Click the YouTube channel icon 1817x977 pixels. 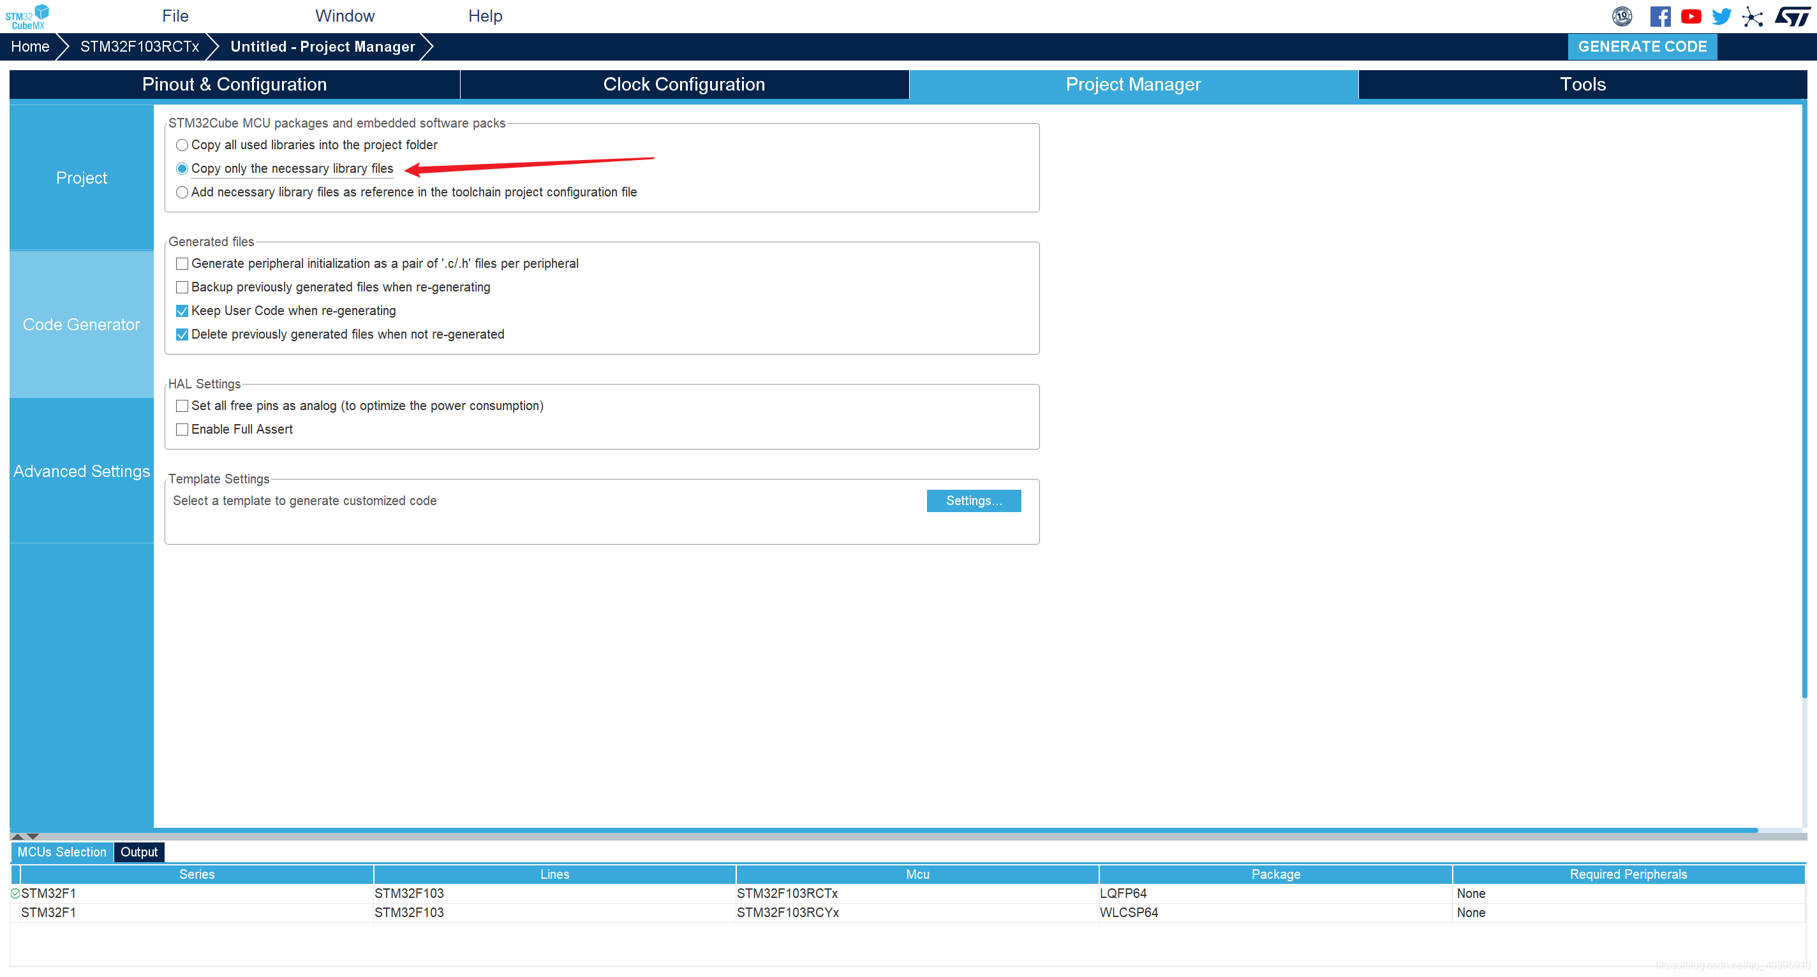point(1691,16)
